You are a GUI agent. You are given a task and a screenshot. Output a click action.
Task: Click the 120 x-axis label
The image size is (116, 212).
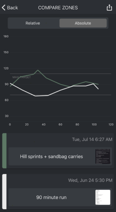[111, 125]
